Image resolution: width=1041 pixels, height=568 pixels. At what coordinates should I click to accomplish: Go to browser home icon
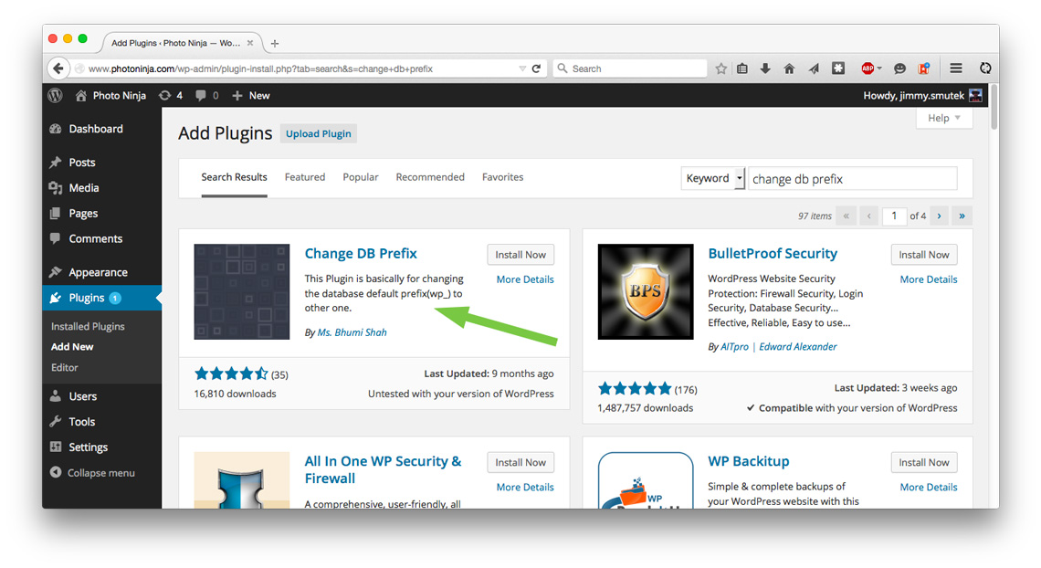point(789,68)
